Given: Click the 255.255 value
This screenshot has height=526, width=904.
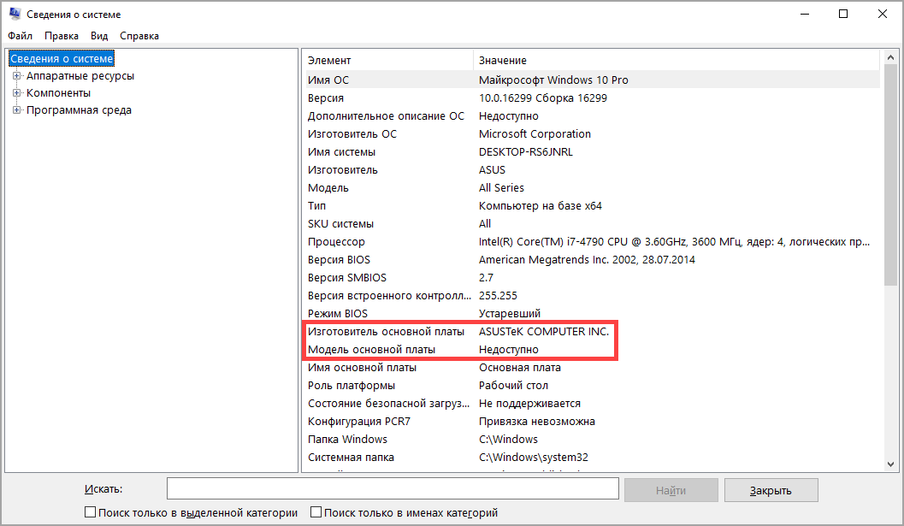Looking at the screenshot, I should pos(498,295).
